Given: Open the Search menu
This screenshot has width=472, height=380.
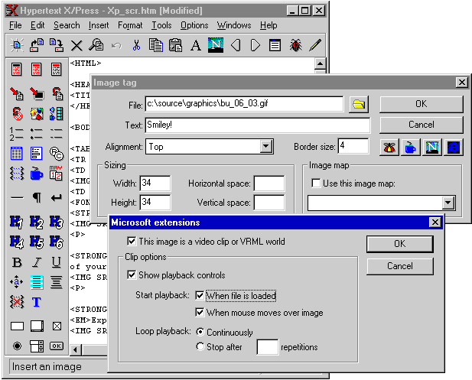Looking at the screenshot, I should [x=67, y=25].
